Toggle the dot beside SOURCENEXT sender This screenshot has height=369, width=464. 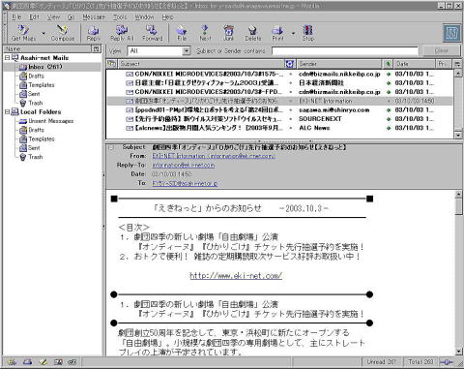(290, 119)
